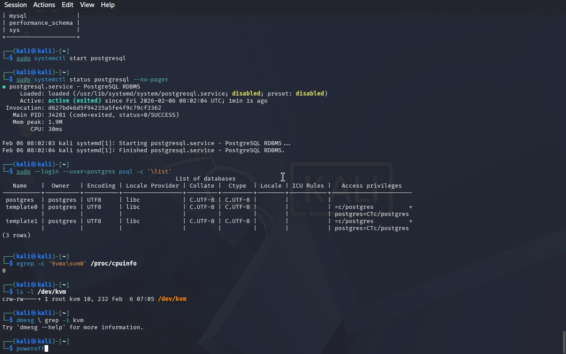
Task: Click the Invocation ID hash value
Action: (104, 108)
